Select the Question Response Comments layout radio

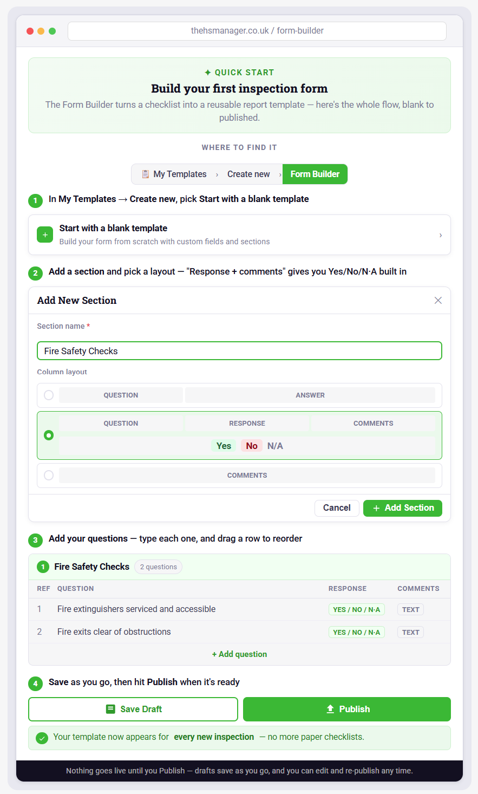click(49, 435)
